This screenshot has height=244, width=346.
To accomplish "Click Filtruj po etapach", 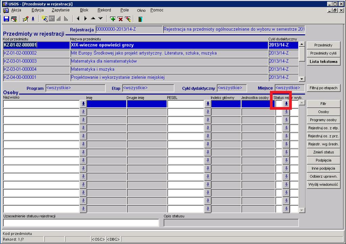I will [x=323, y=88].
